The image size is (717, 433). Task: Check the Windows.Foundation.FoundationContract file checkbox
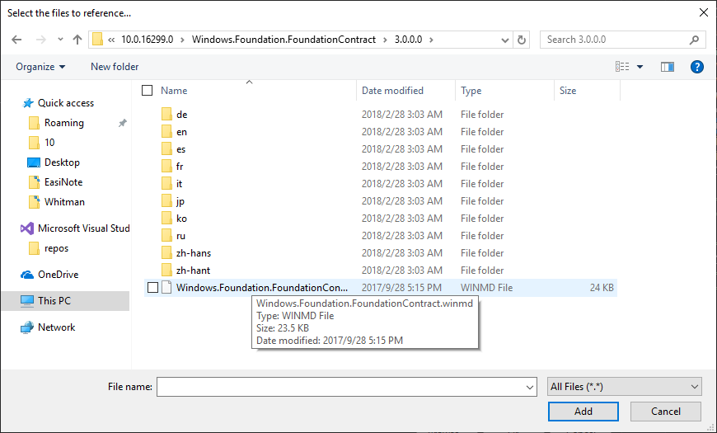pyautogui.click(x=152, y=288)
